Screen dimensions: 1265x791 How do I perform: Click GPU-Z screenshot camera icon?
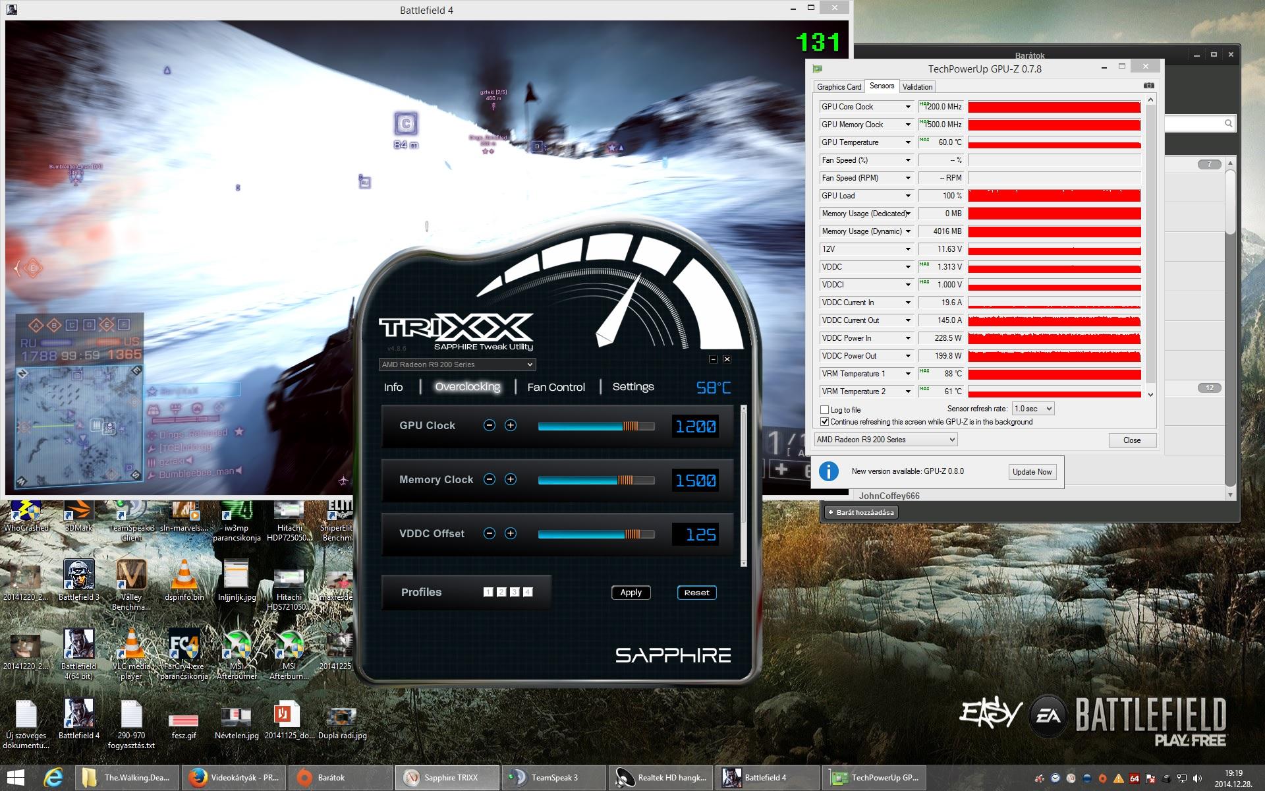1149,86
